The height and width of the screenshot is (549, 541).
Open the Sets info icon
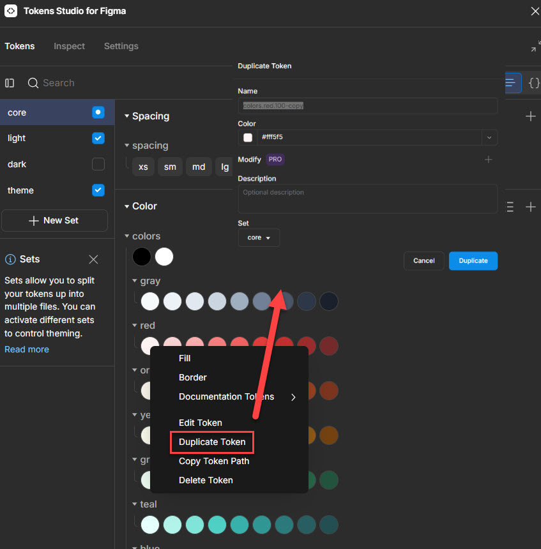pyautogui.click(x=10, y=259)
